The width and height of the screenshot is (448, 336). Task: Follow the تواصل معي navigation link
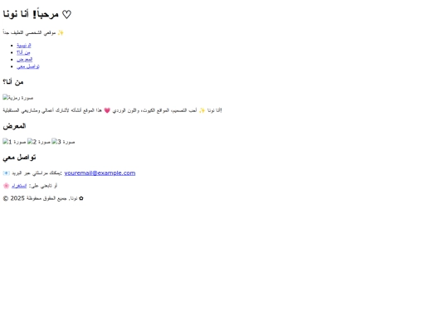[x=28, y=66]
